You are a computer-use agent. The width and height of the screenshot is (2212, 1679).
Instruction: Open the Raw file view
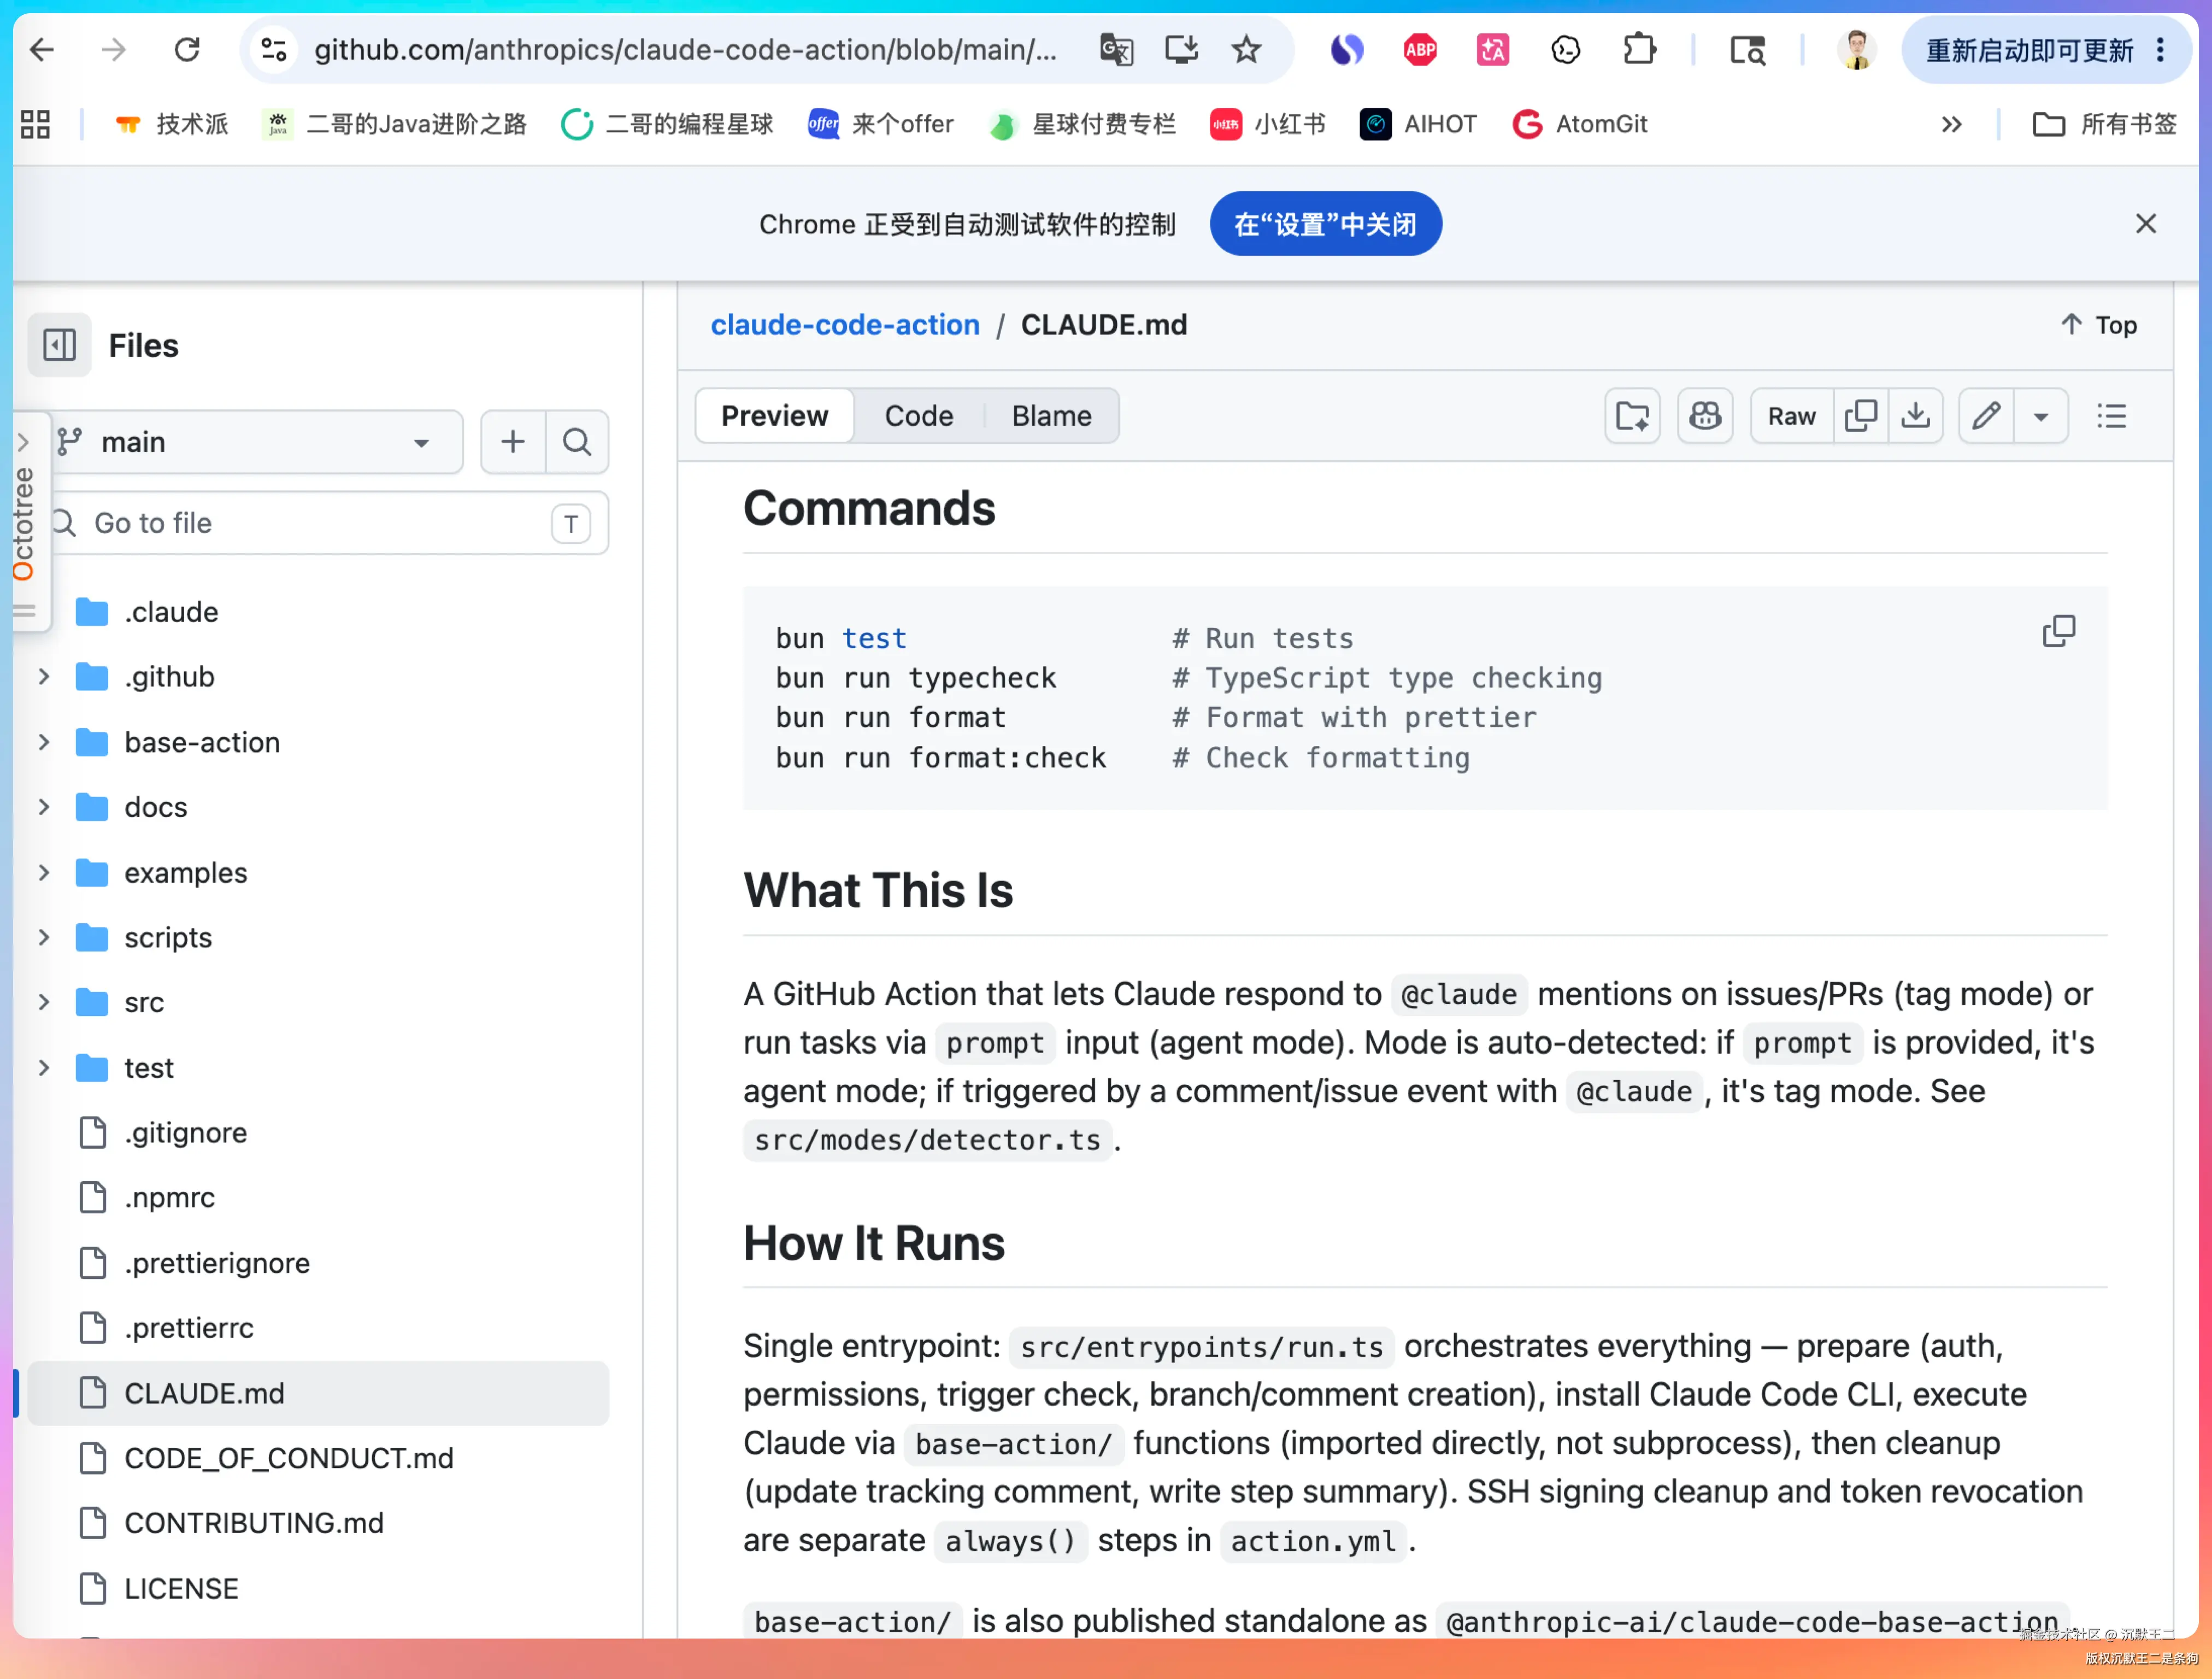(1791, 416)
